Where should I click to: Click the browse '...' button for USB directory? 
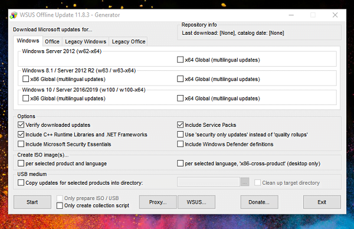pyautogui.click(x=245, y=182)
